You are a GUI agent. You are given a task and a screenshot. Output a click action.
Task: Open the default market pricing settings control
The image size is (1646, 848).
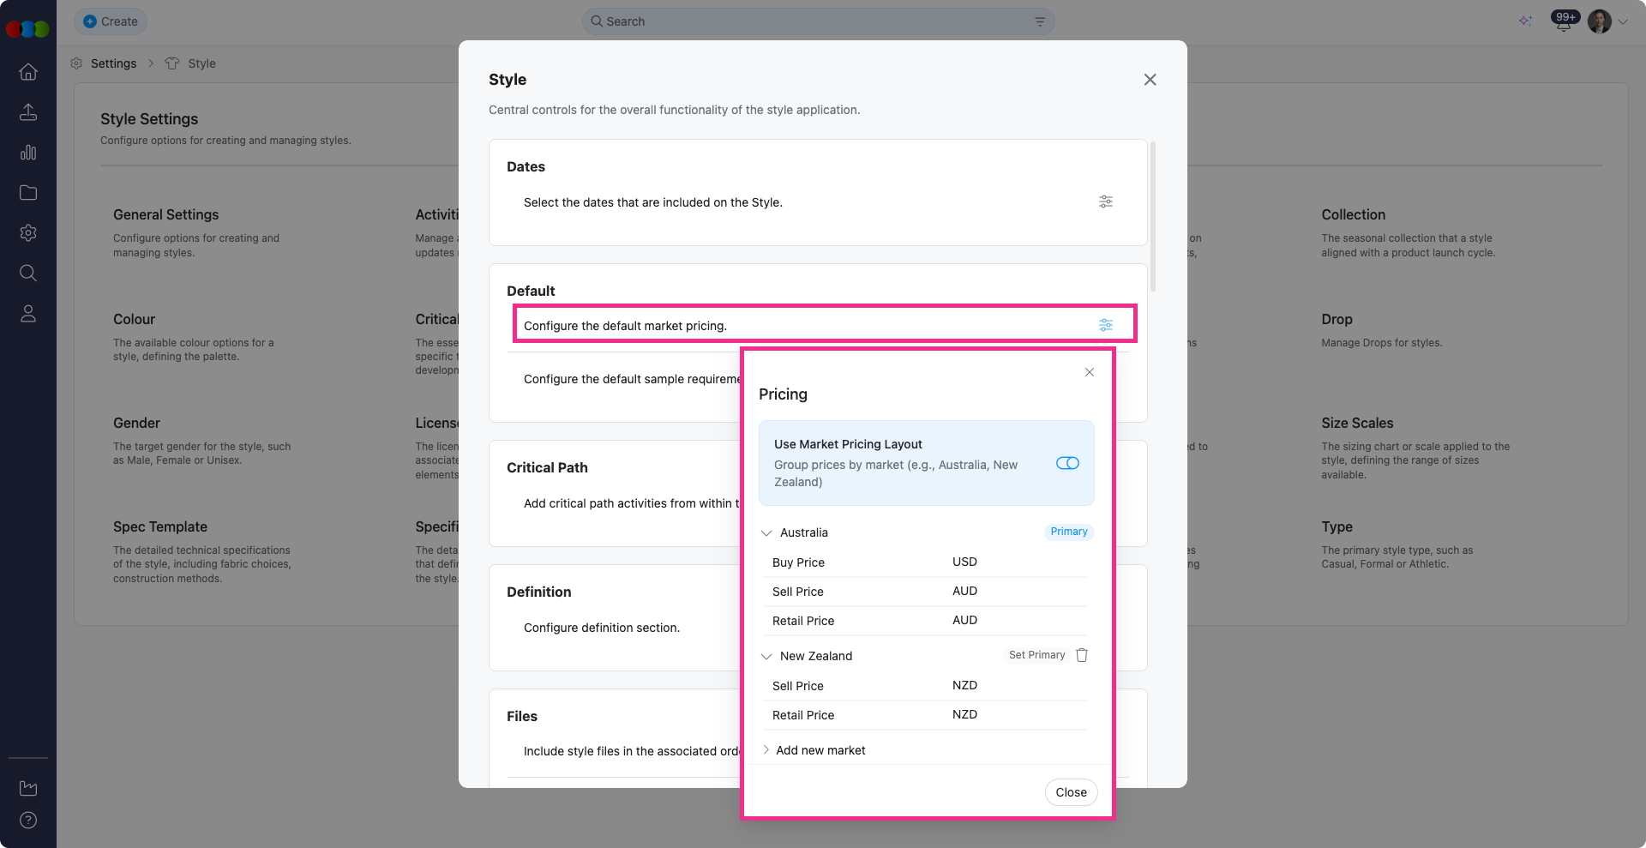click(x=1105, y=325)
